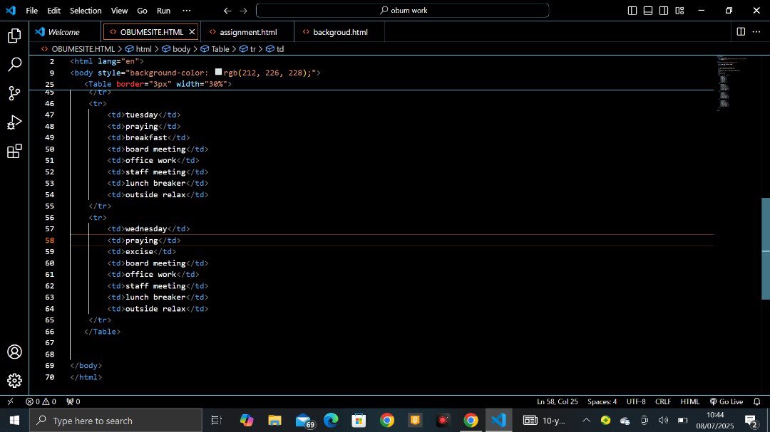This screenshot has height=432, width=770.
Task: Click the editor vertical scrollbar thumb
Action: (x=766, y=248)
